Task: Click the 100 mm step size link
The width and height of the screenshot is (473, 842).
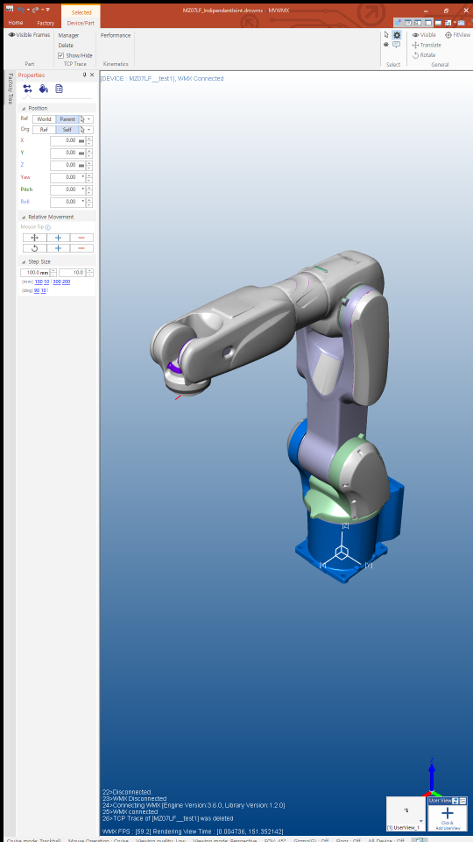Action: [39, 282]
